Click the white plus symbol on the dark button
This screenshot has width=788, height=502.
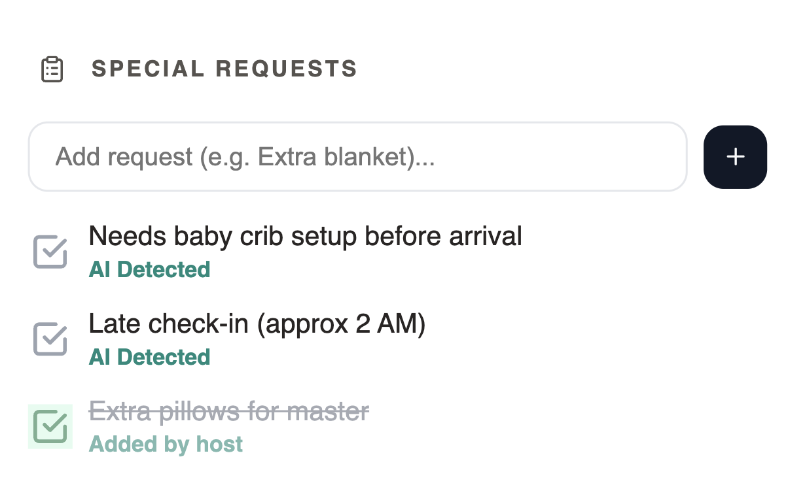click(736, 157)
